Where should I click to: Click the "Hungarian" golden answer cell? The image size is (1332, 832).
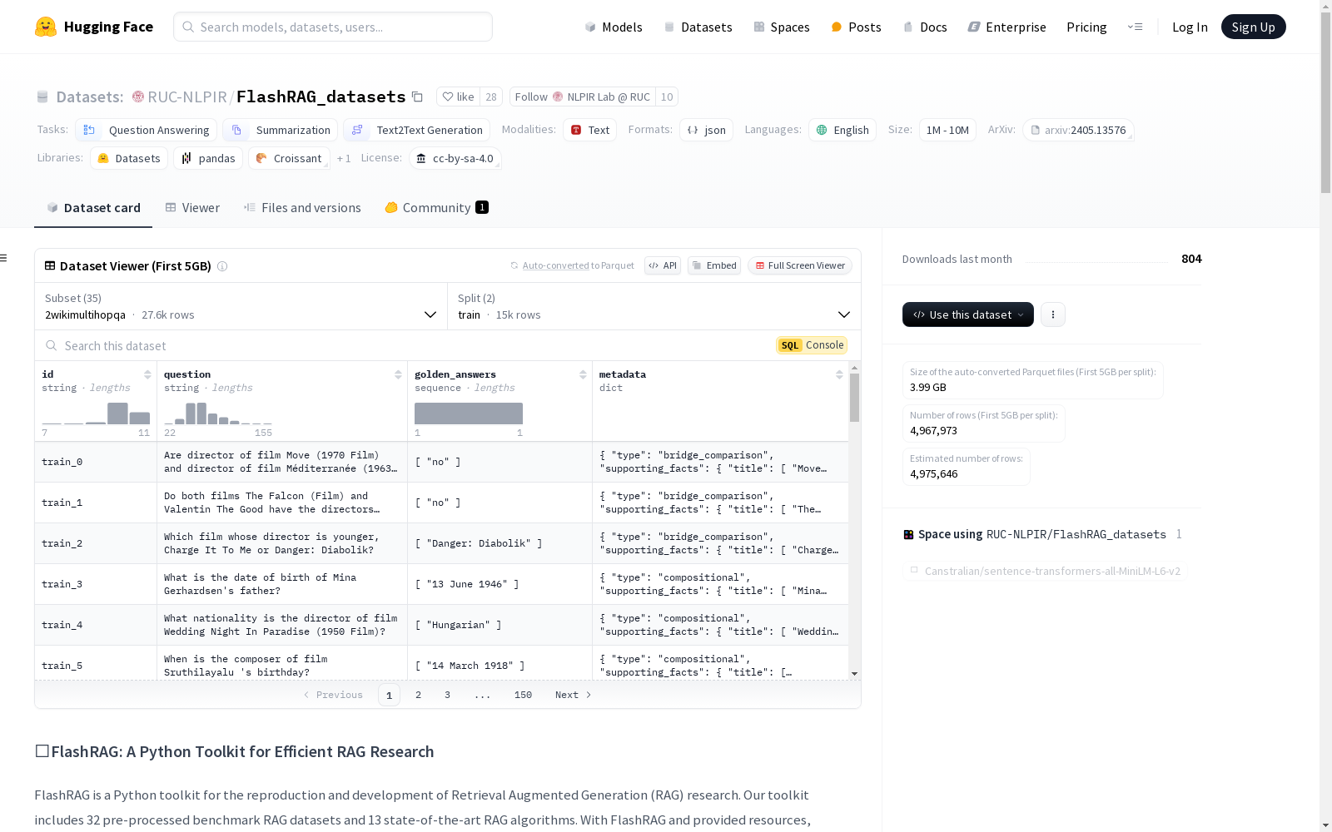click(x=499, y=625)
